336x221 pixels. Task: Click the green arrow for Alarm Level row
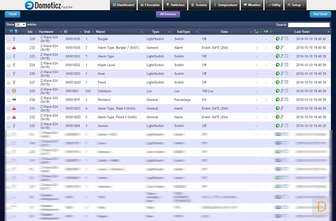(x=277, y=65)
